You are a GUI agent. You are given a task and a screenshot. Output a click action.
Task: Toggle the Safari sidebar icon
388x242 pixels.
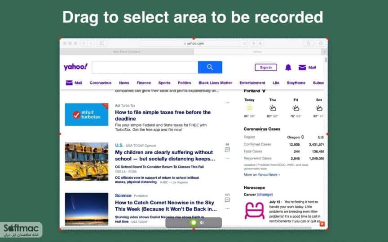101,43
